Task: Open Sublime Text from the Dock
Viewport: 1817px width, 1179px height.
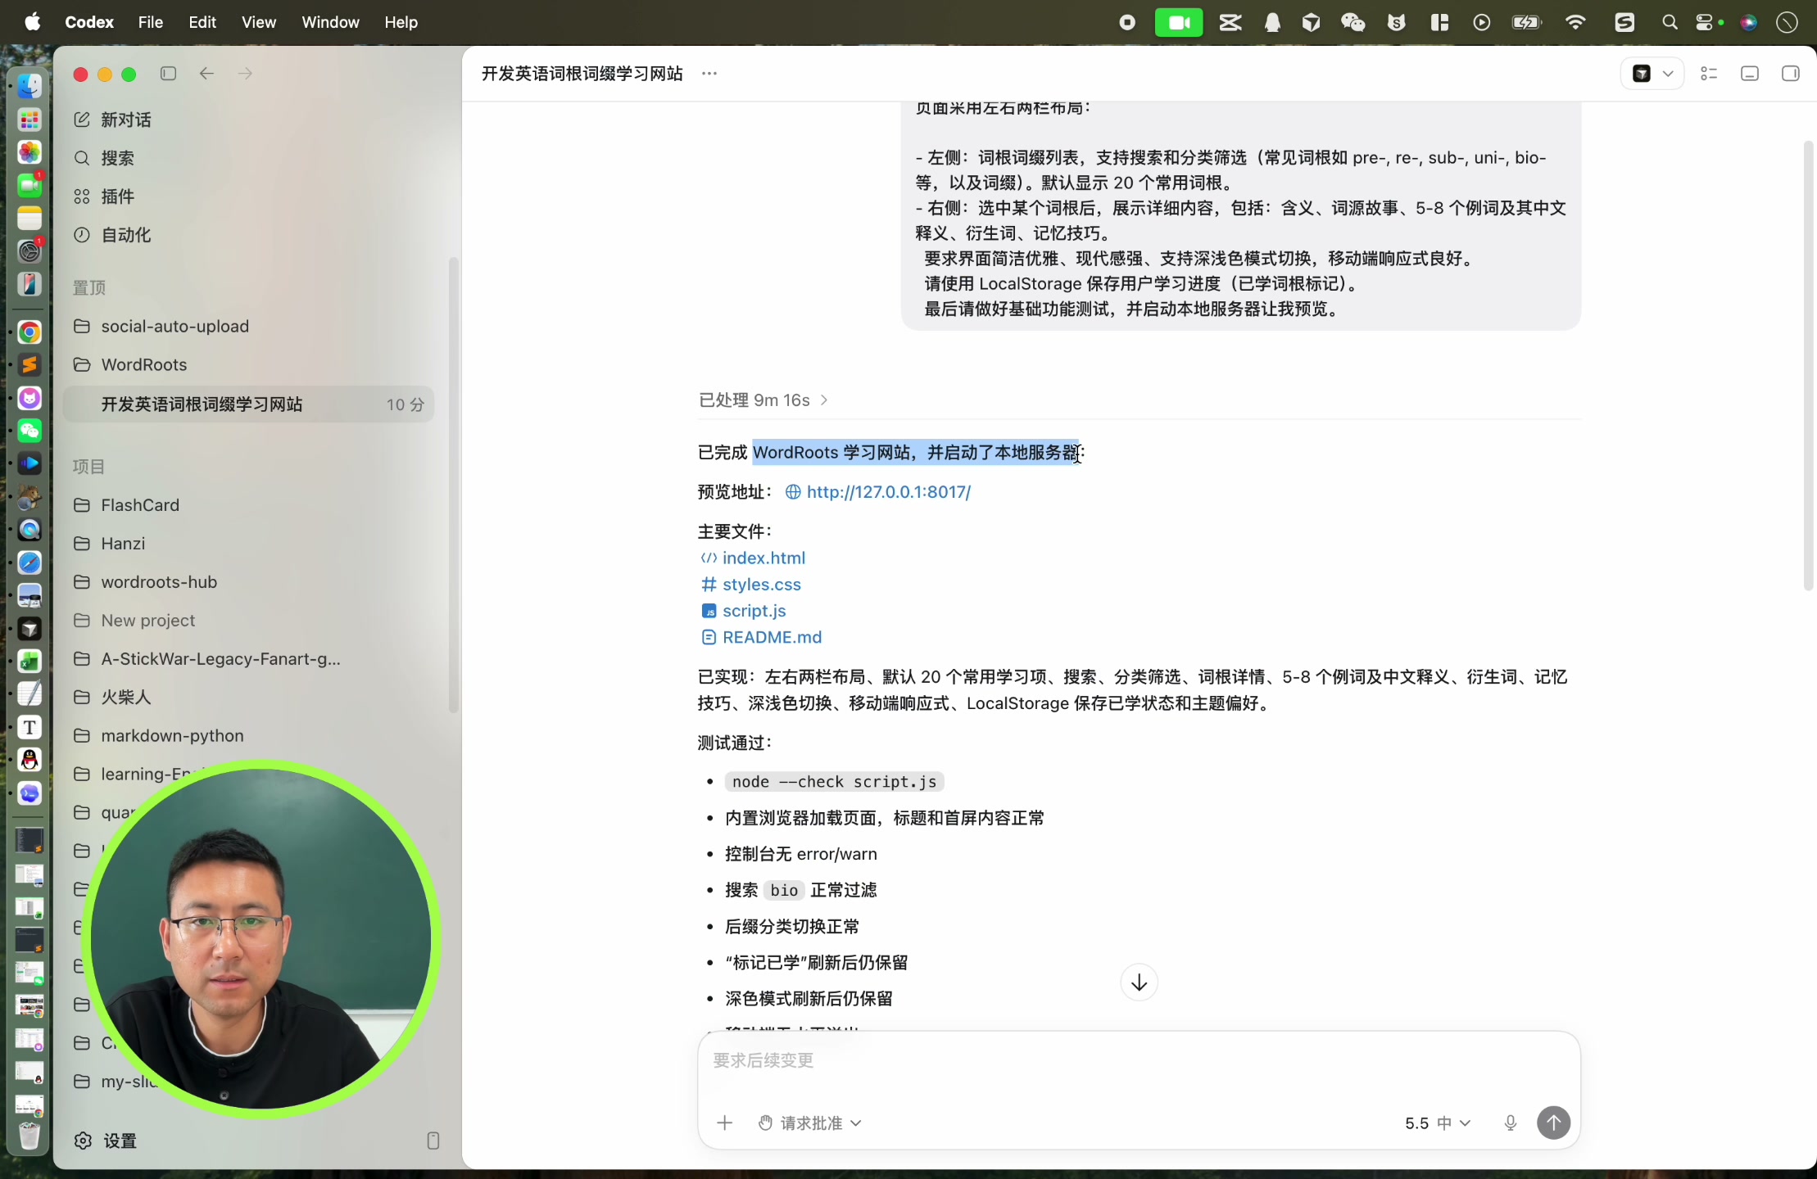Action: pyautogui.click(x=29, y=364)
